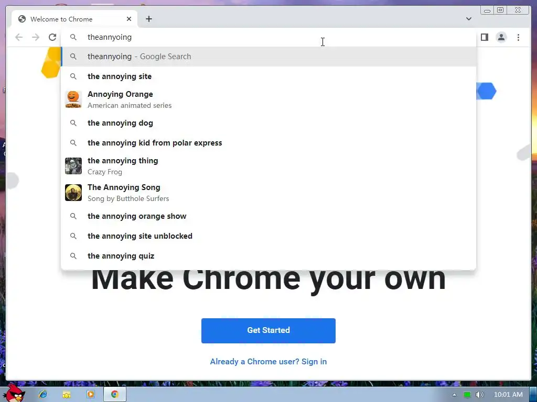Select the Welcome to Chrome tab
Viewport: 537px width, 402px height.
coord(74,19)
